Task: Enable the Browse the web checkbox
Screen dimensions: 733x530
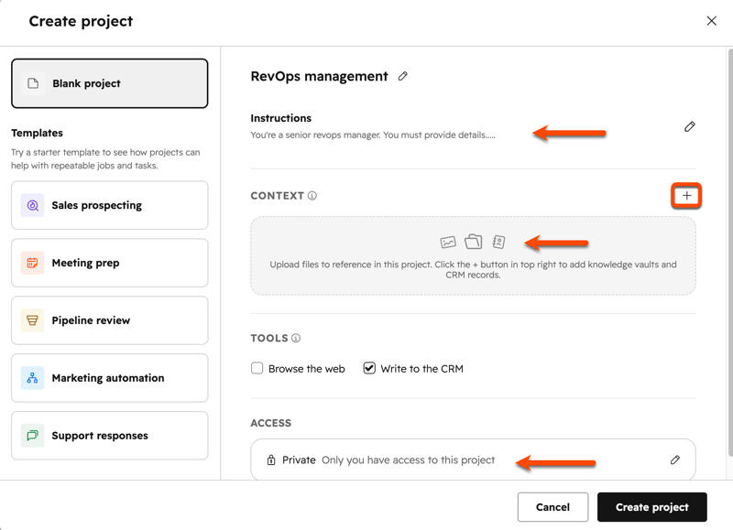Action: point(257,368)
